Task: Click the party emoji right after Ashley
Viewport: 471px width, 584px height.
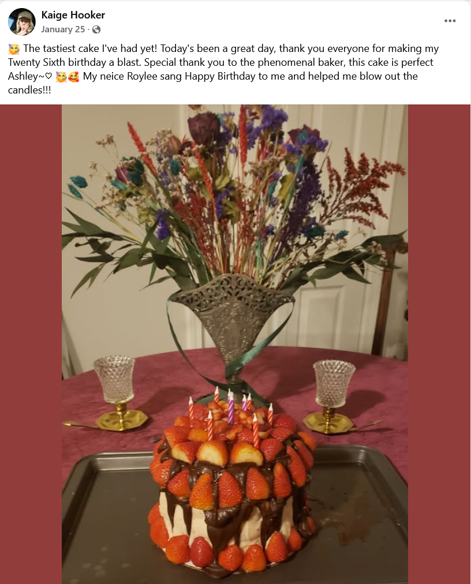Action: 61,77
